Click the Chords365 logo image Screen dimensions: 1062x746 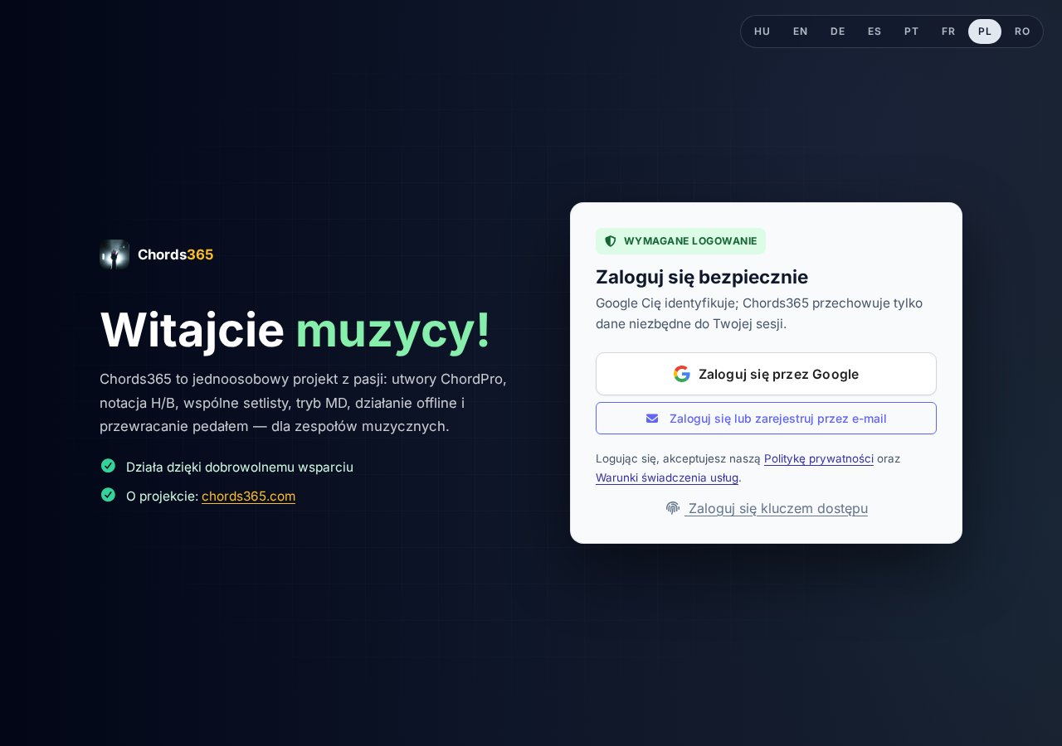(x=114, y=254)
